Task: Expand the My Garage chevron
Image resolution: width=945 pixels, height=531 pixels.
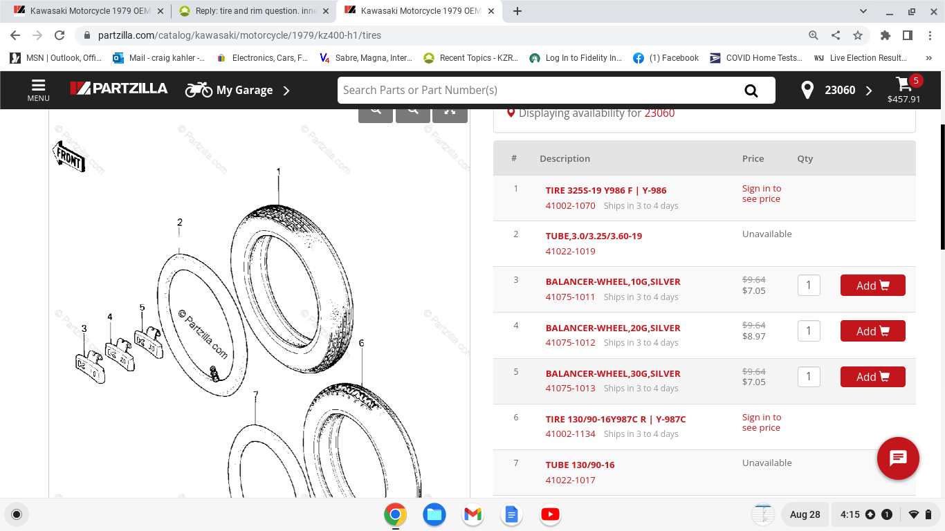Action: coord(286,91)
